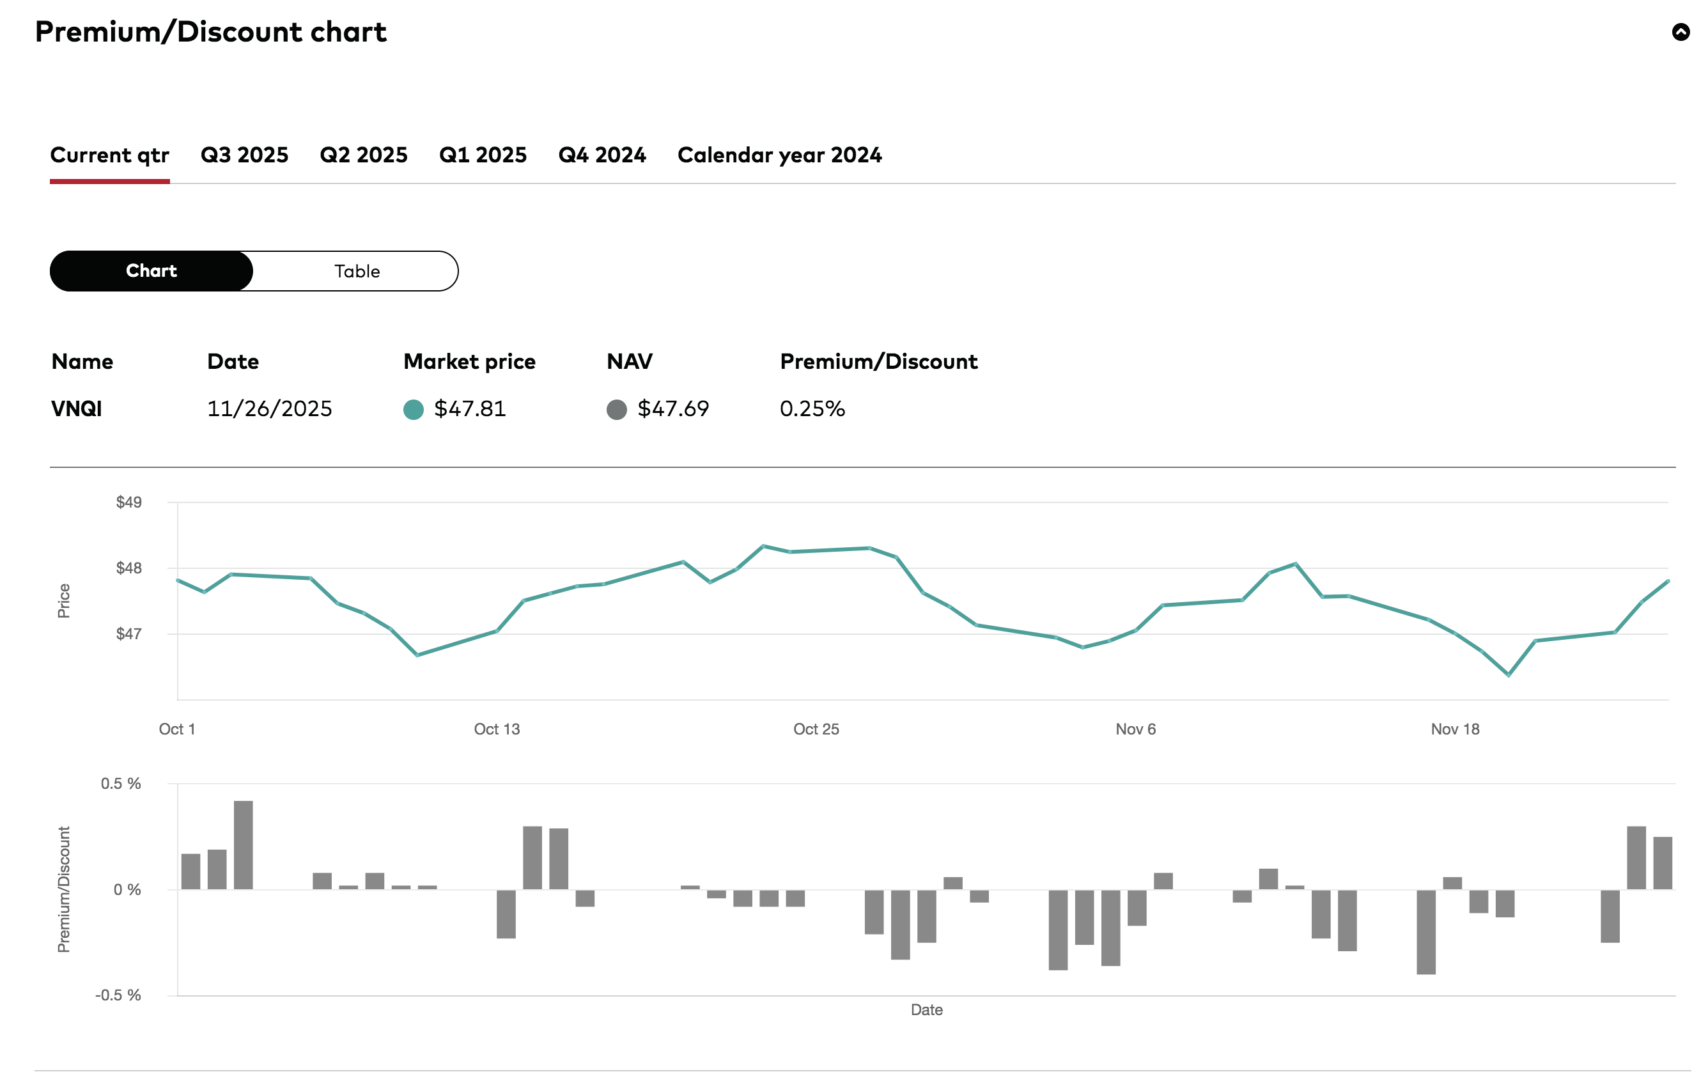Select the Q1 2025 tab
The width and height of the screenshot is (1708, 1088).
click(483, 155)
